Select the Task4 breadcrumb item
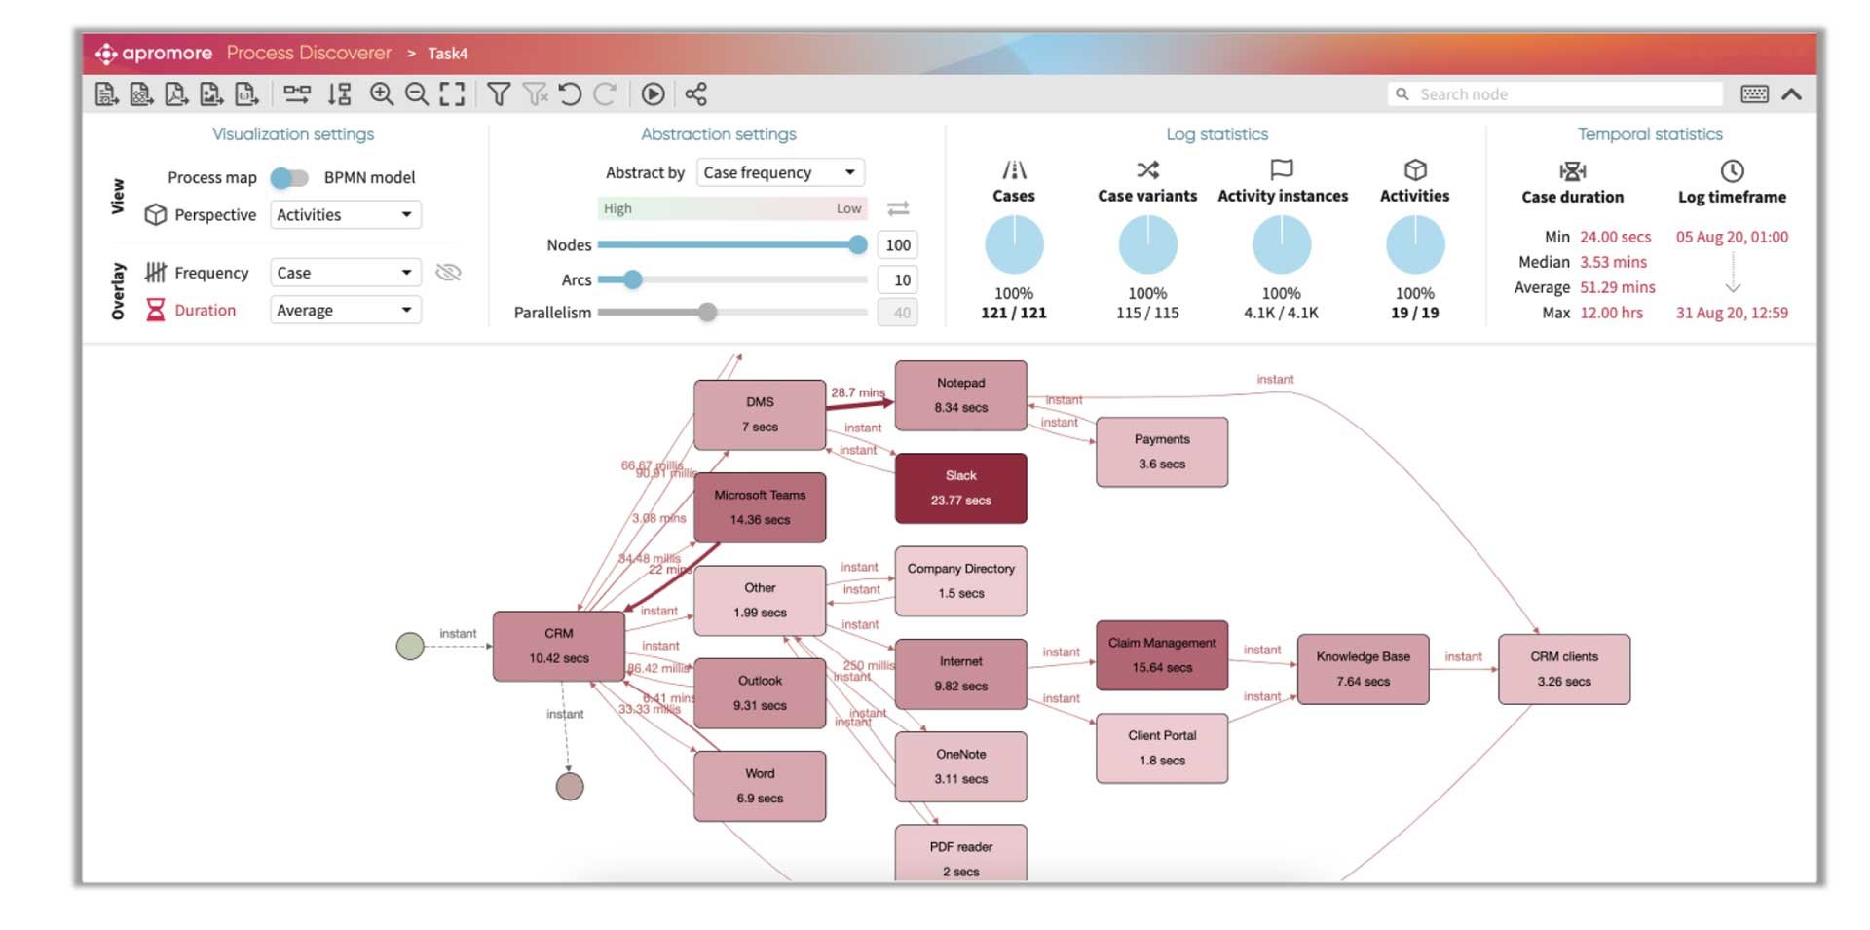This screenshot has height=930, width=1870. pyautogui.click(x=449, y=53)
